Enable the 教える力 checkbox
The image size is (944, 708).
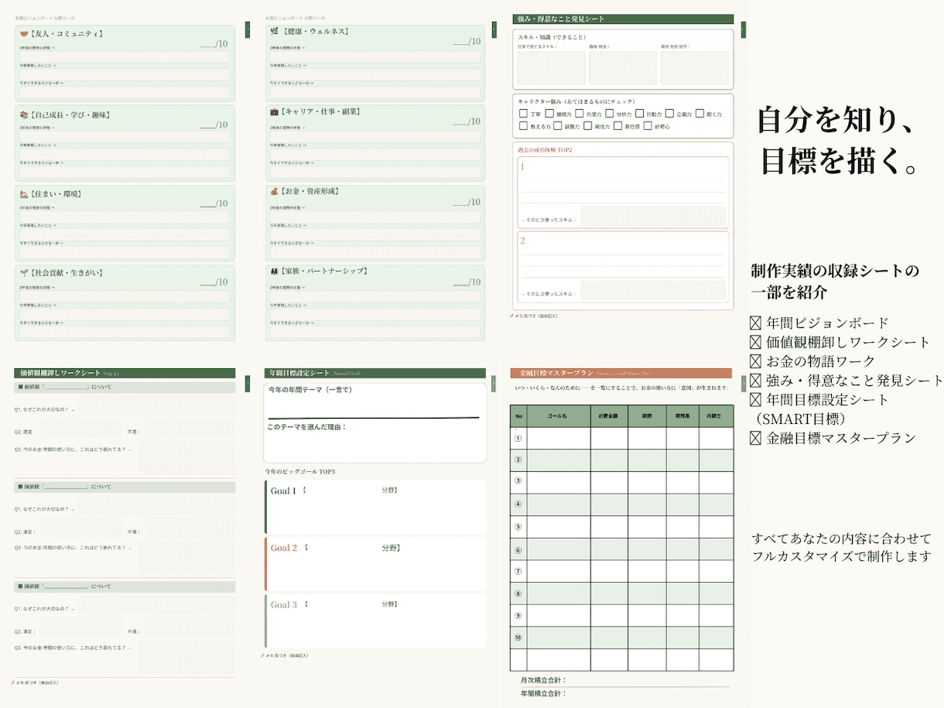coord(523,125)
